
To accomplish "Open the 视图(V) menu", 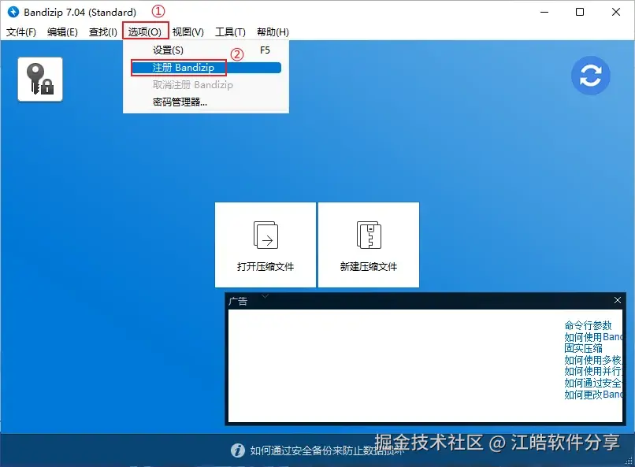I will [x=187, y=32].
